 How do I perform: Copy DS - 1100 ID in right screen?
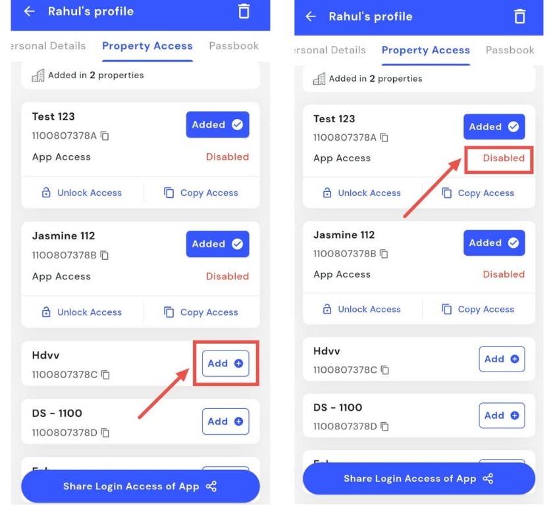[386, 426]
